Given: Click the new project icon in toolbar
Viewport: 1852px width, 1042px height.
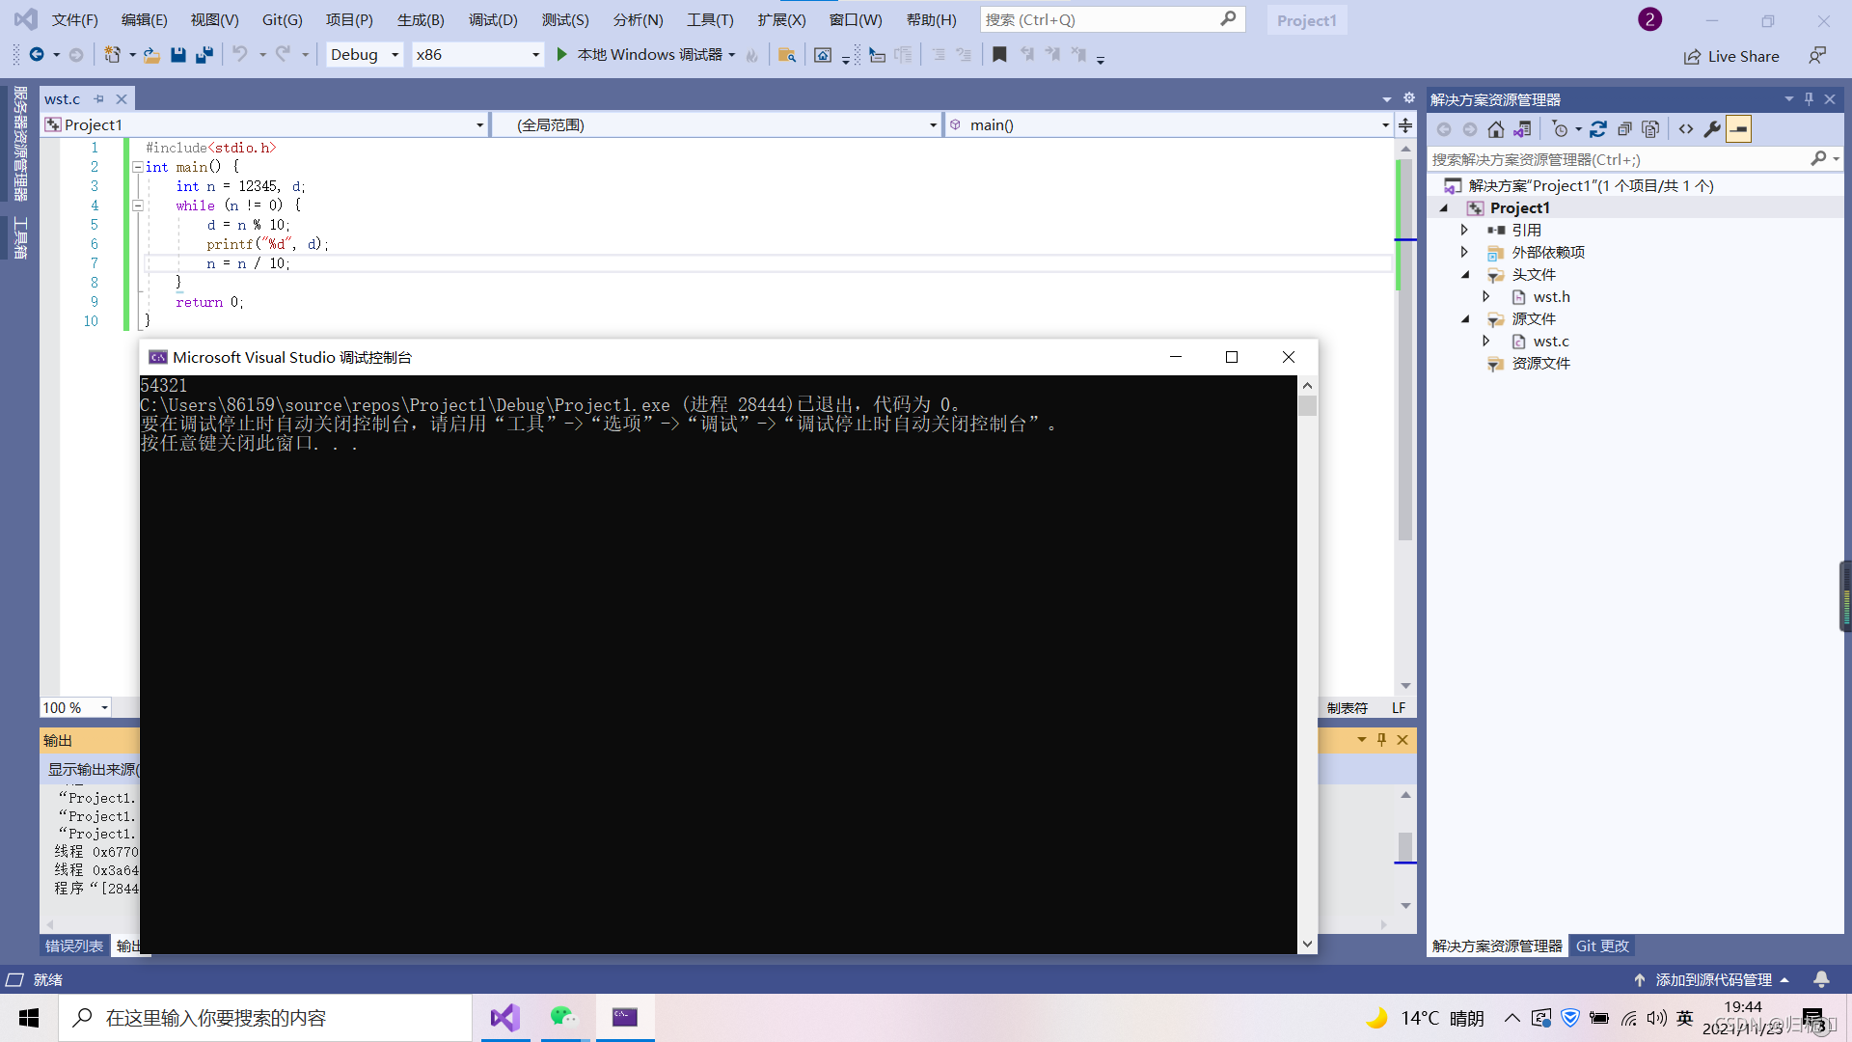Looking at the screenshot, I should [x=113, y=55].
